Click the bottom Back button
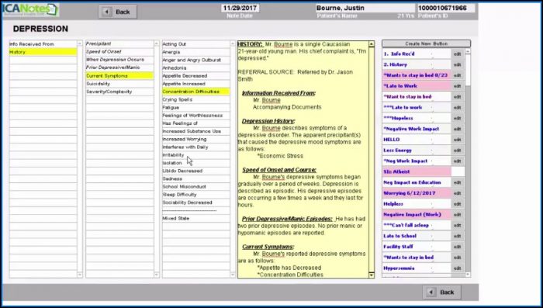 click(x=441, y=292)
